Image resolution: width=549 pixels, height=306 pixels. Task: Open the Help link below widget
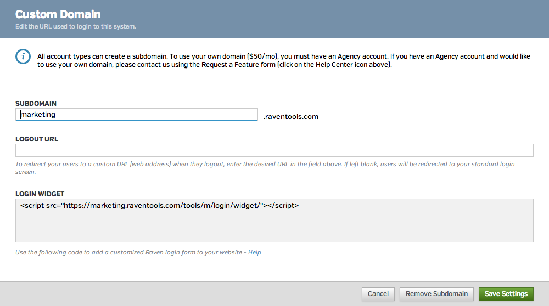(x=254, y=253)
